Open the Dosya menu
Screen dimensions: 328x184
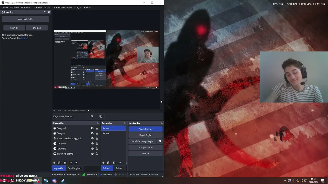(x=5, y=8)
